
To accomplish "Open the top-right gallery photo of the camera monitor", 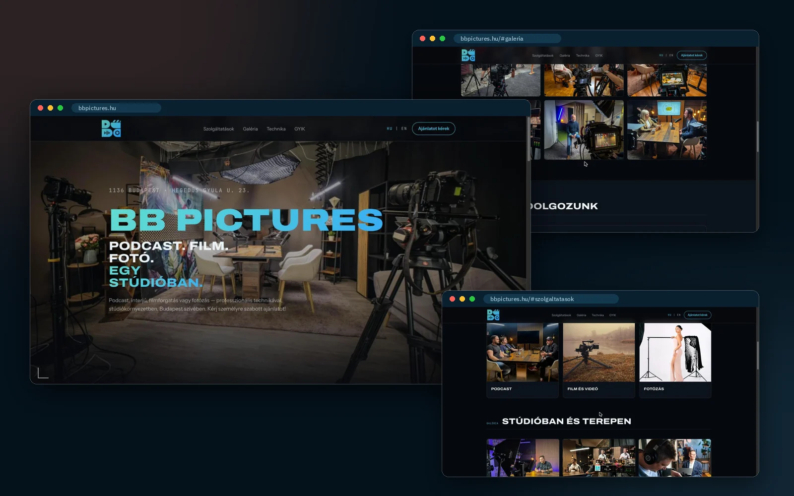I will [667, 80].
